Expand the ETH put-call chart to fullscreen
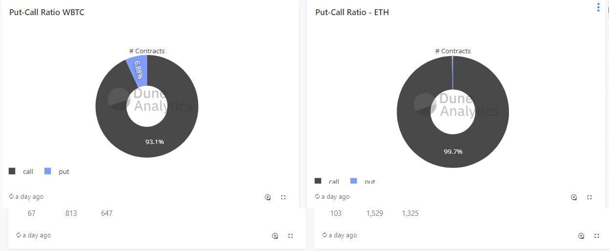This screenshot has width=609, height=251. click(x=589, y=197)
